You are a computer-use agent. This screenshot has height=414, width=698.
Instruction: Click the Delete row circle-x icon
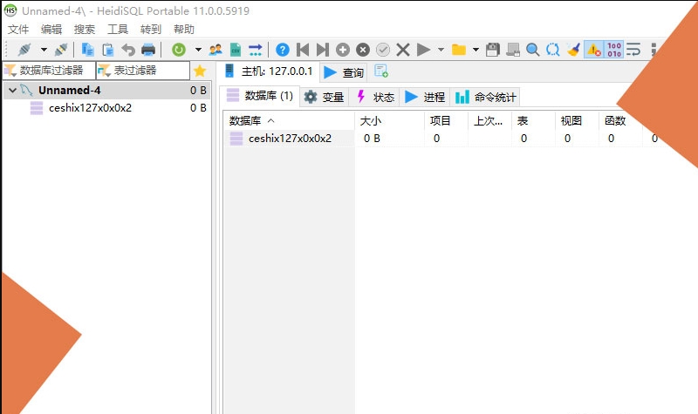coord(363,50)
